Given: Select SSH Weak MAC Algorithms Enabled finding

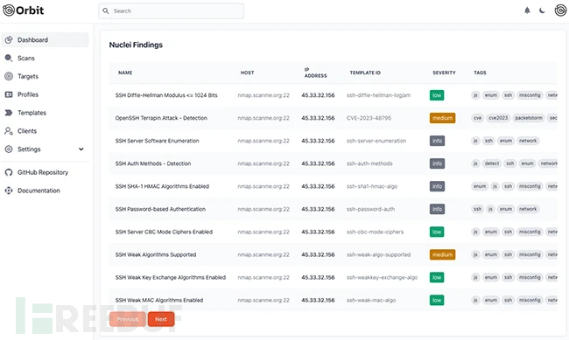Looking at the screenshot, I should click(159, 300).
